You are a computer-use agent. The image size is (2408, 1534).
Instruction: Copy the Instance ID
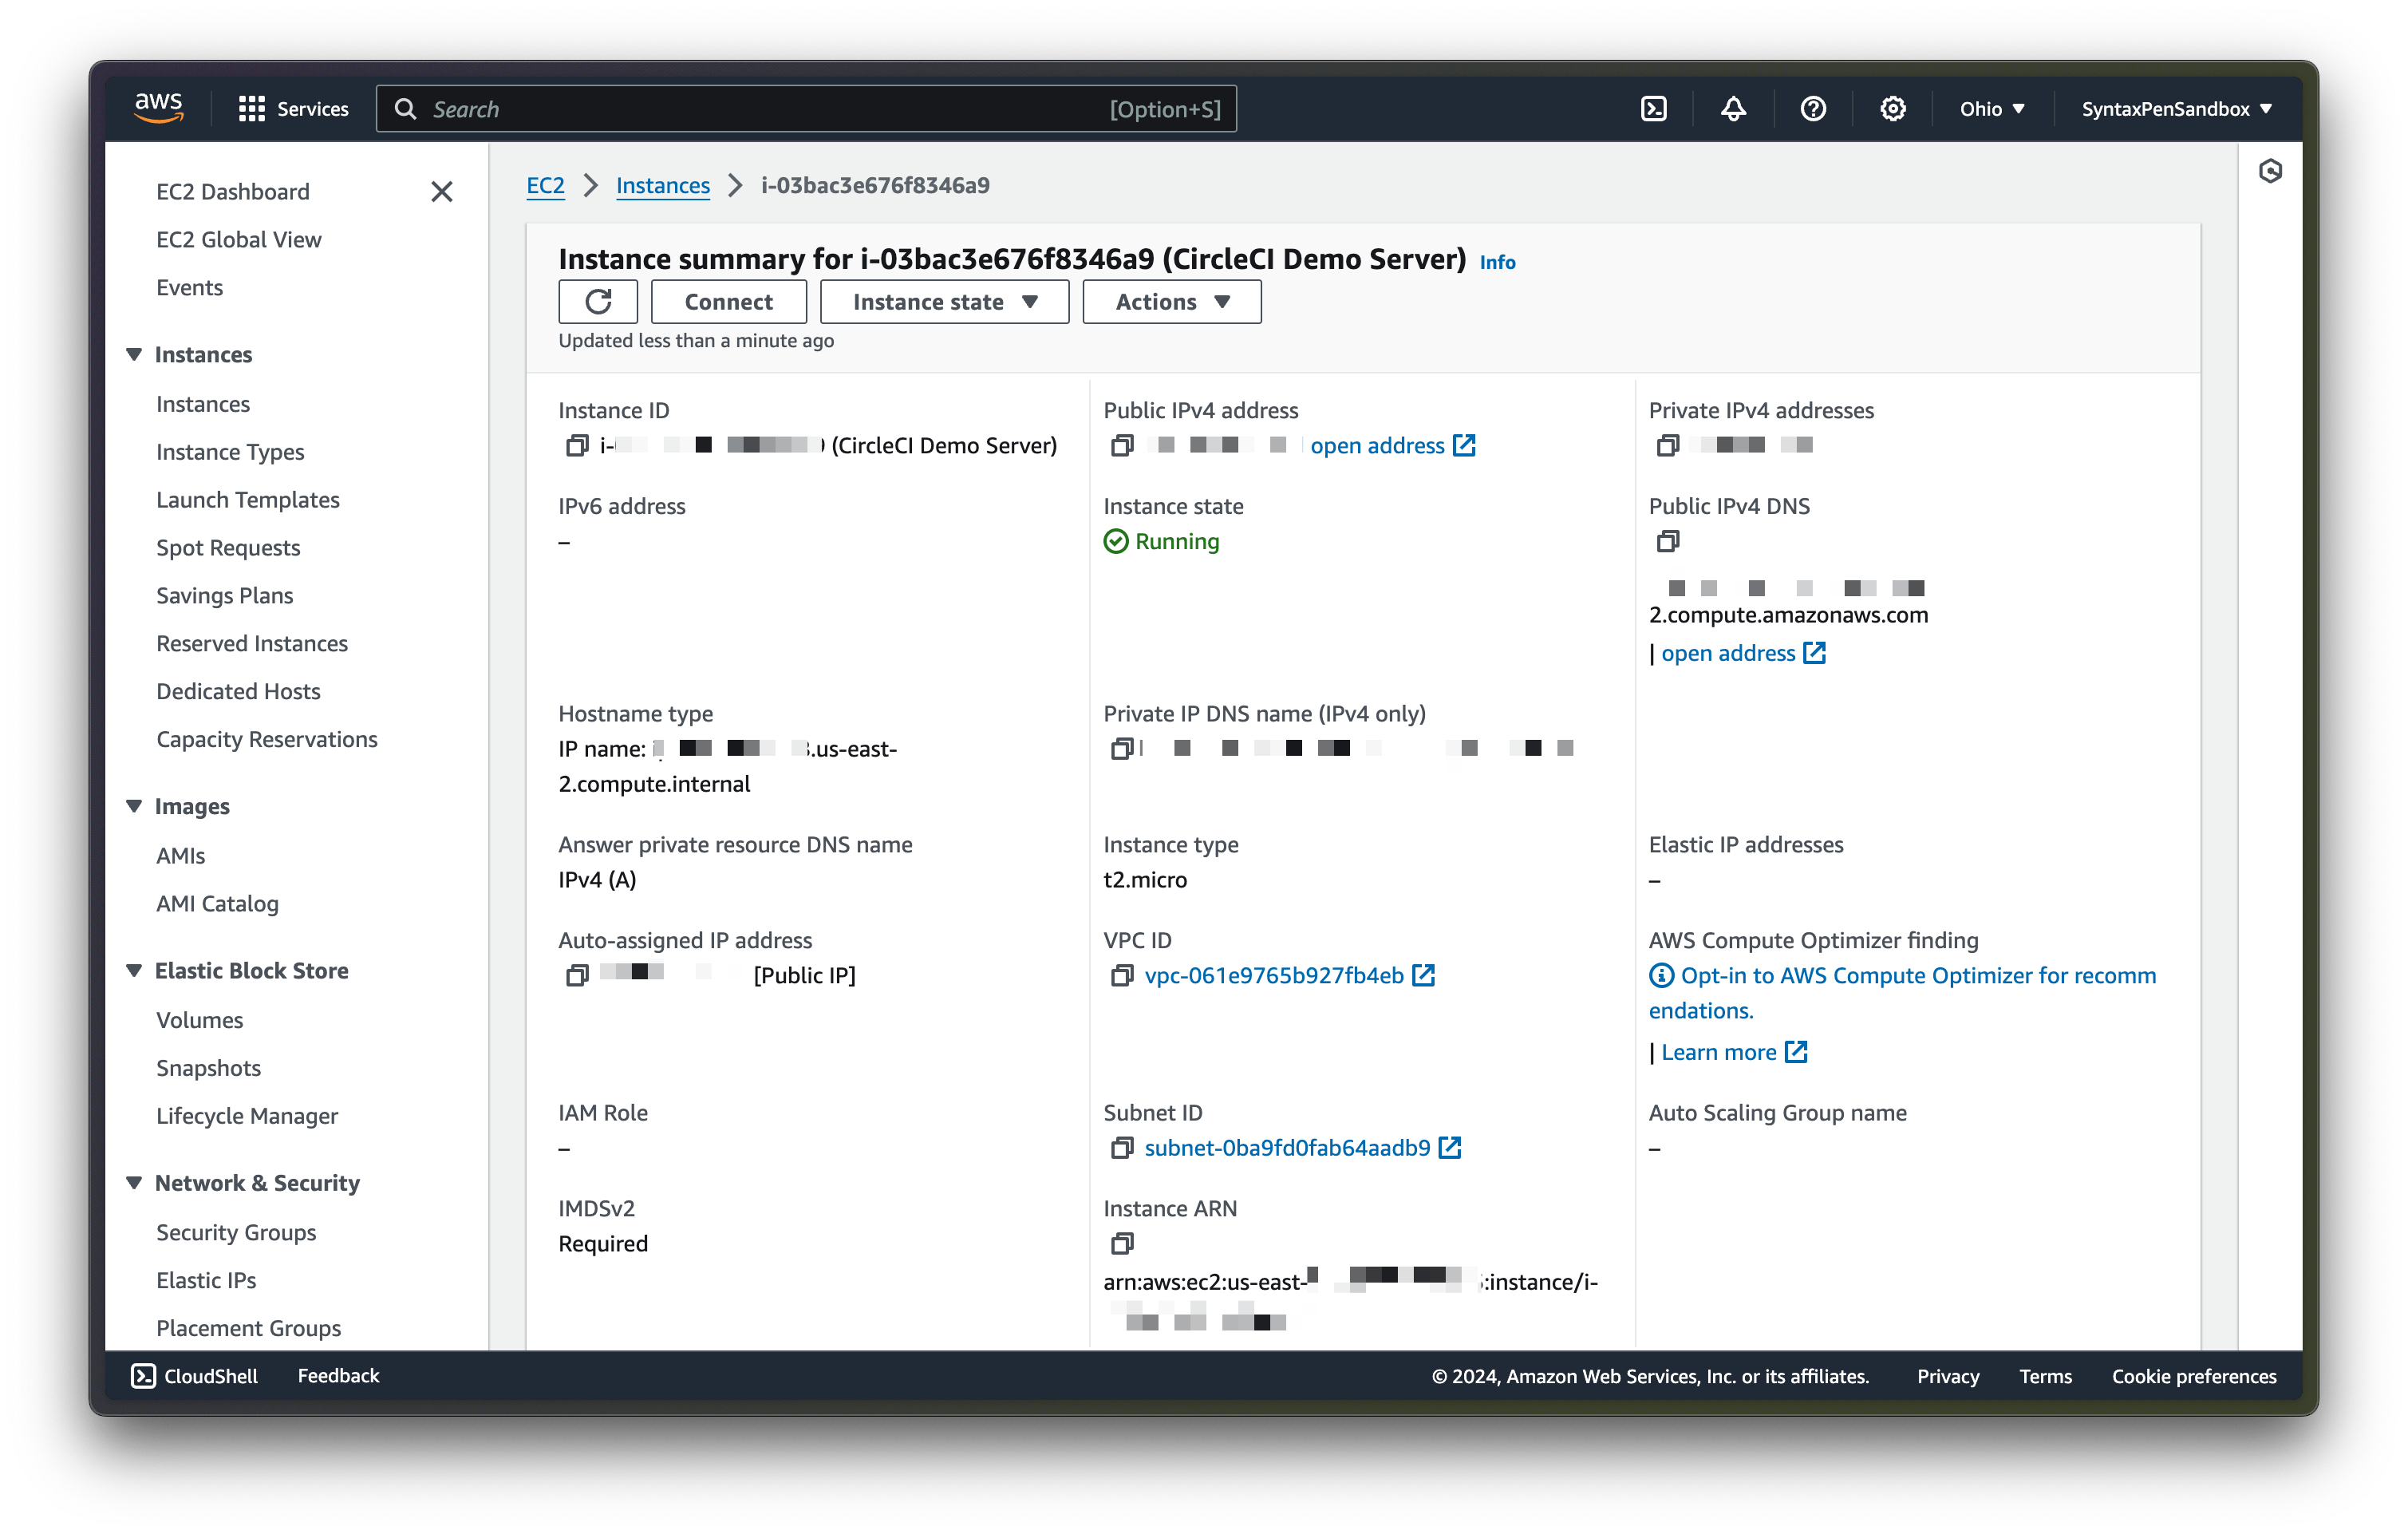coord(576,445)
